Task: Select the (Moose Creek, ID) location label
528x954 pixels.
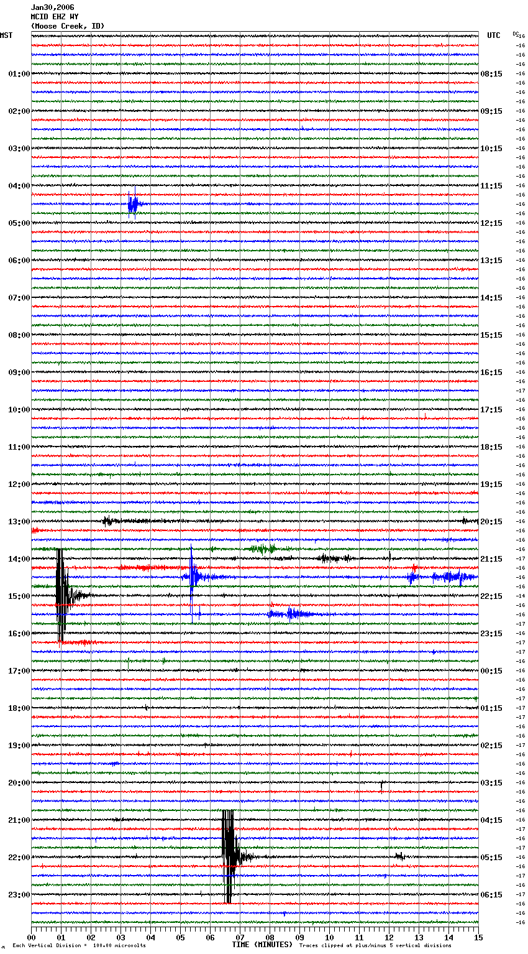Action: pos(68,26)
